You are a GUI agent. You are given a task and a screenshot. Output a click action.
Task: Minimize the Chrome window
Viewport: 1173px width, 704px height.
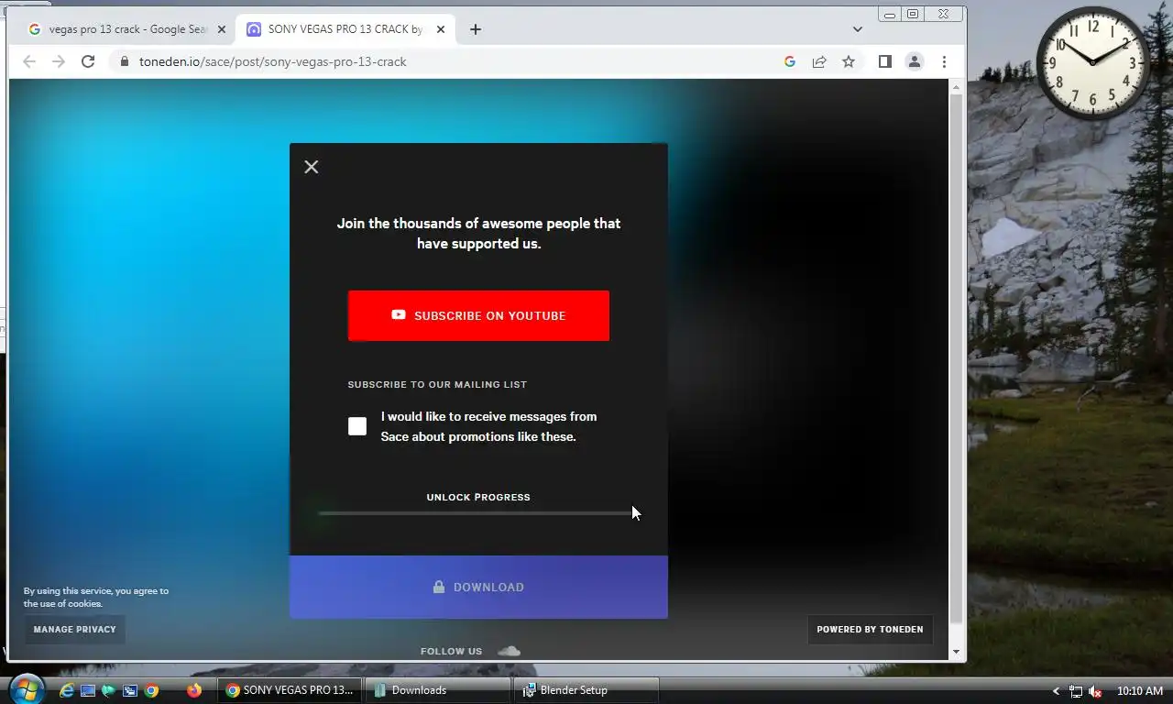click(890, 14)
